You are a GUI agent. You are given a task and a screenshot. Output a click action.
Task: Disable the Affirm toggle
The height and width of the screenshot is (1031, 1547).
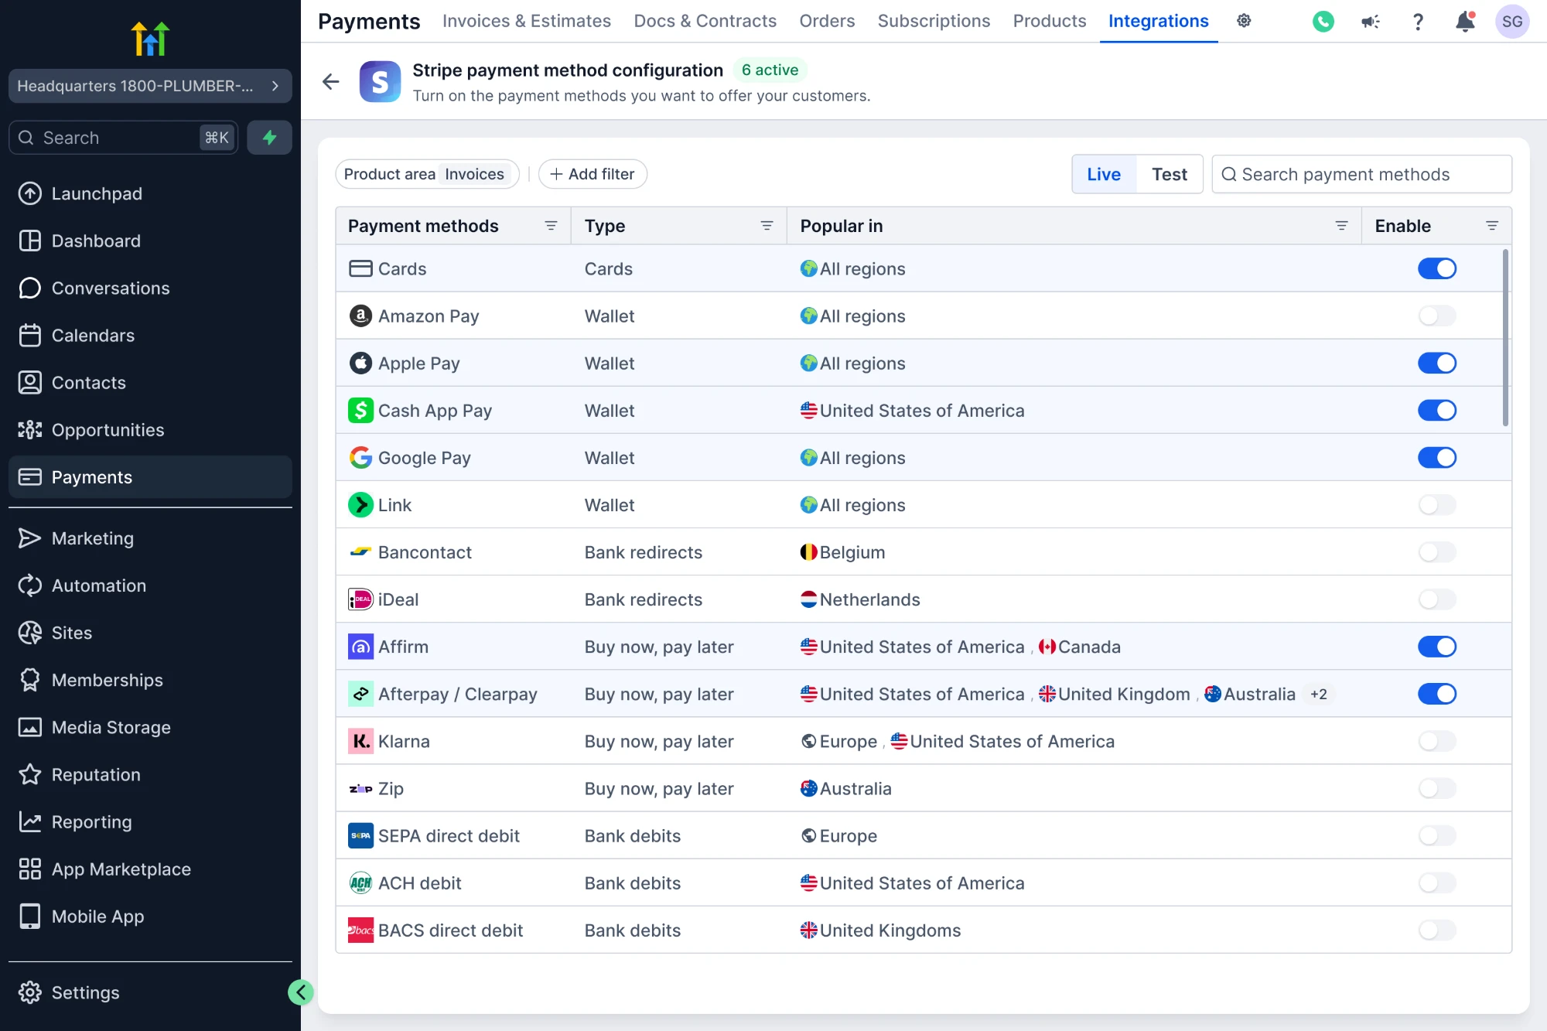pyautogui.click(x=1436, y=646)
